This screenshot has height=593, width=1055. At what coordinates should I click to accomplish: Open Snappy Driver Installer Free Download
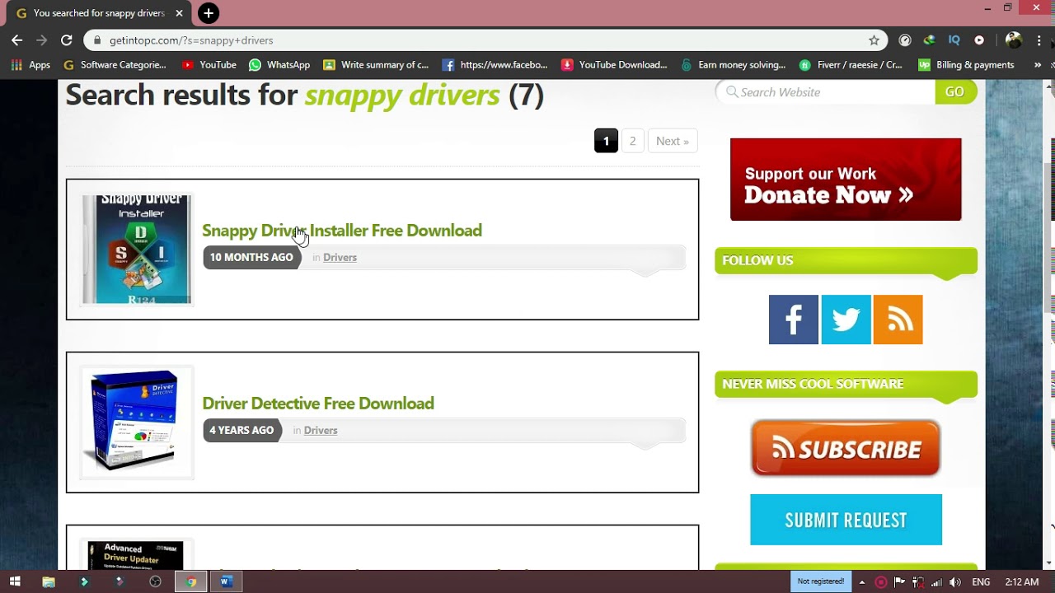342,231
